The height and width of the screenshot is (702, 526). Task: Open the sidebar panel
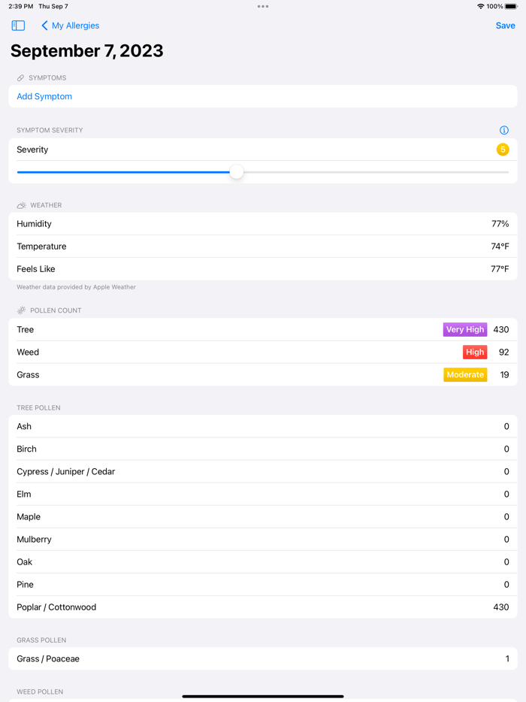coord(17,25)
